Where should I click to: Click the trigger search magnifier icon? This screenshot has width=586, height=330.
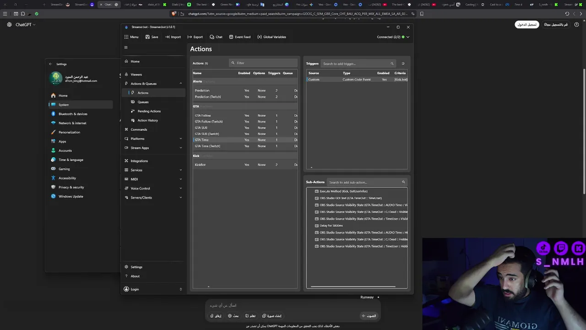pos(392,64)
